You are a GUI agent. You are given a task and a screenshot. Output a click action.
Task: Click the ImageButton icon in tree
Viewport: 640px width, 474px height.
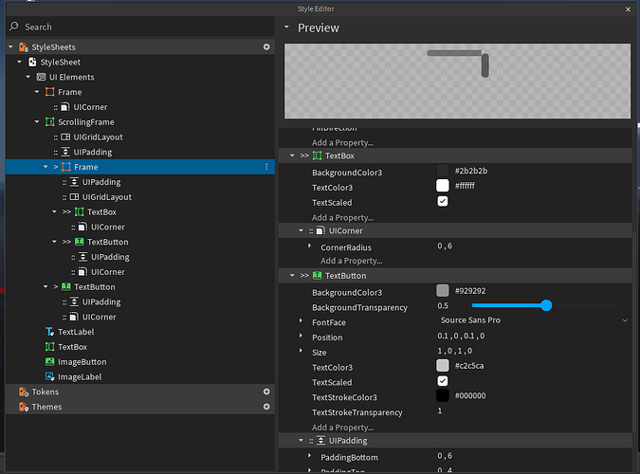(x=50, y=362)
